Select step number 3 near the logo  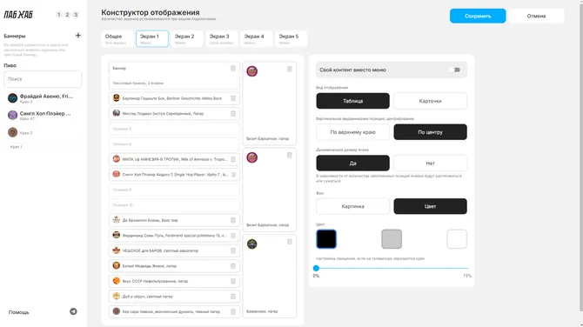click(x=76, y=15)
